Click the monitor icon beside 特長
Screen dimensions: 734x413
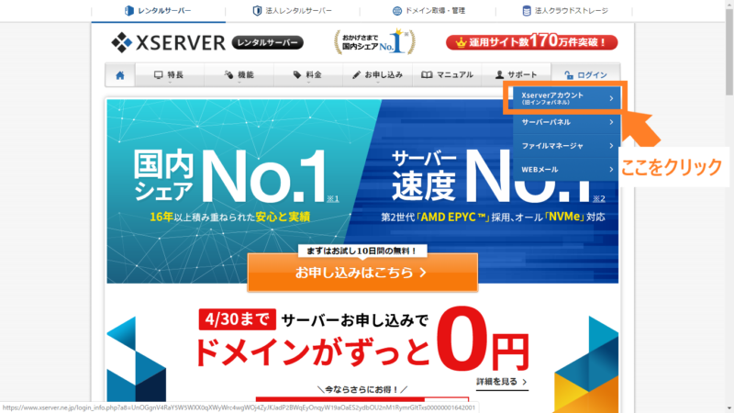point(158,75)
